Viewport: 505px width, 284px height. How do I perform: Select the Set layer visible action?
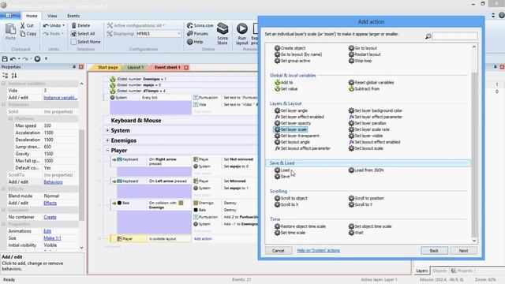click(365, 136)
